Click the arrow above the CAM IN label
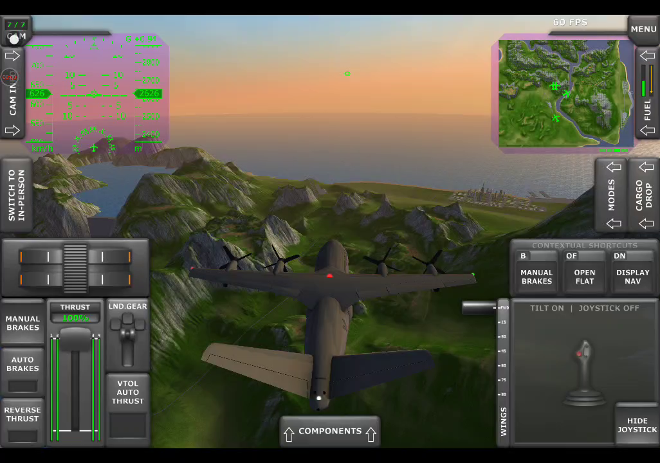 pos(12,56)
